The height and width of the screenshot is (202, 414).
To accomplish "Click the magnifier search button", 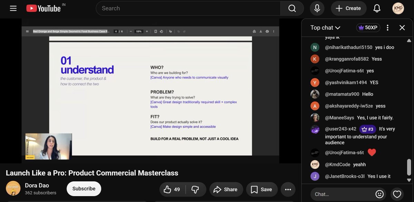I will pyautogui.click(x=292, y=8).
